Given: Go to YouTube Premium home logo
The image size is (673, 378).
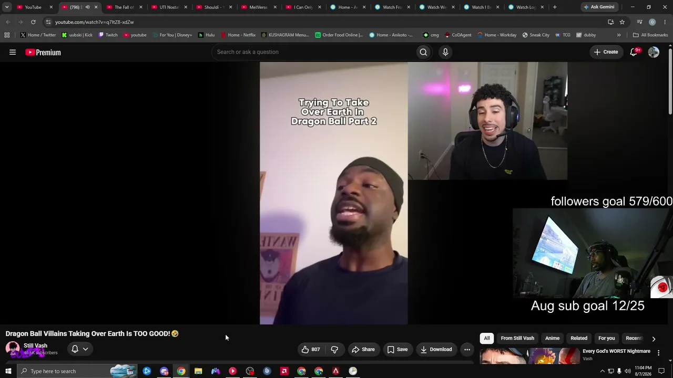Looking at the screenshot, I should pyautogui.click(x=43, y=52).
